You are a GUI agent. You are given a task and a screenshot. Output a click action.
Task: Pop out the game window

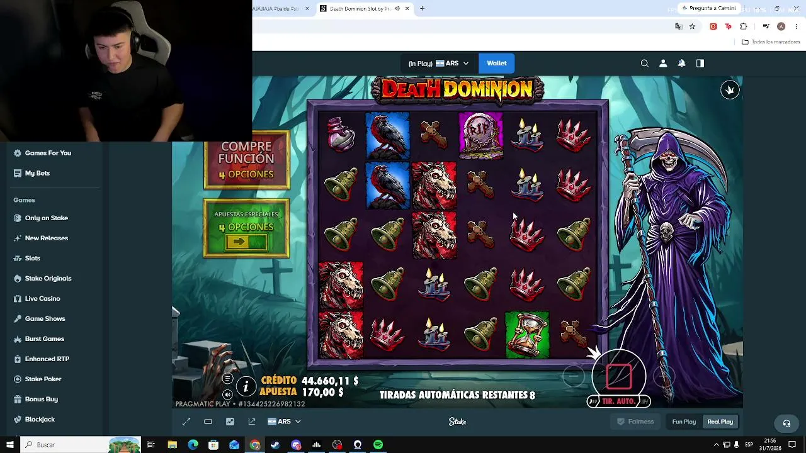(252, 422)
